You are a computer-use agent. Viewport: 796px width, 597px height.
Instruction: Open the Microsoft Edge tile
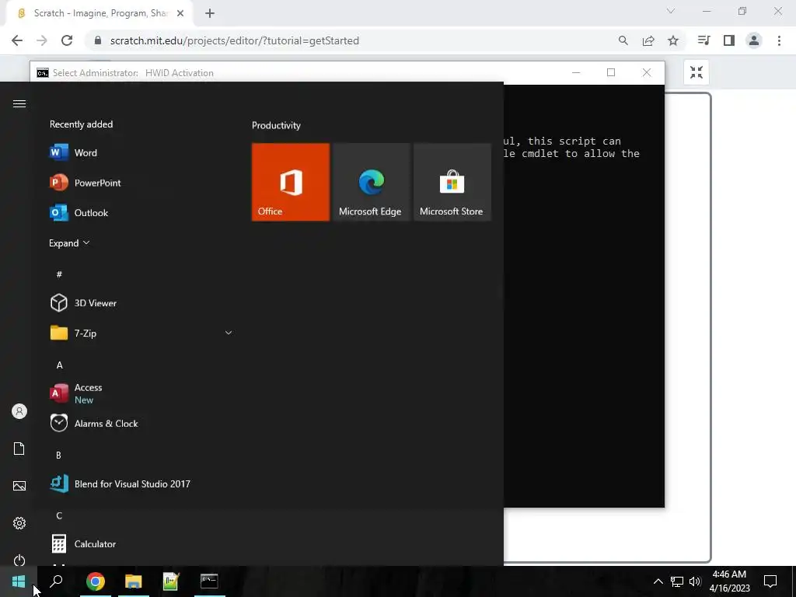(371, 182)
